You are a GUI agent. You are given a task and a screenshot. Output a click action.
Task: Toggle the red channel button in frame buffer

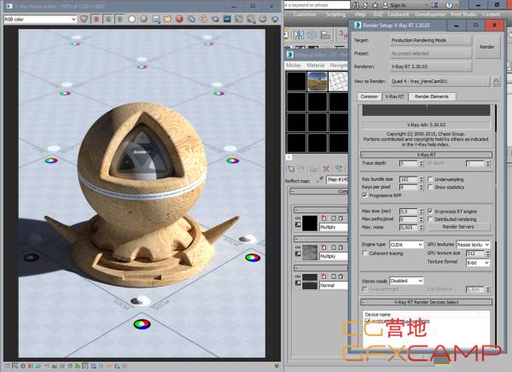tap(96, 20)
